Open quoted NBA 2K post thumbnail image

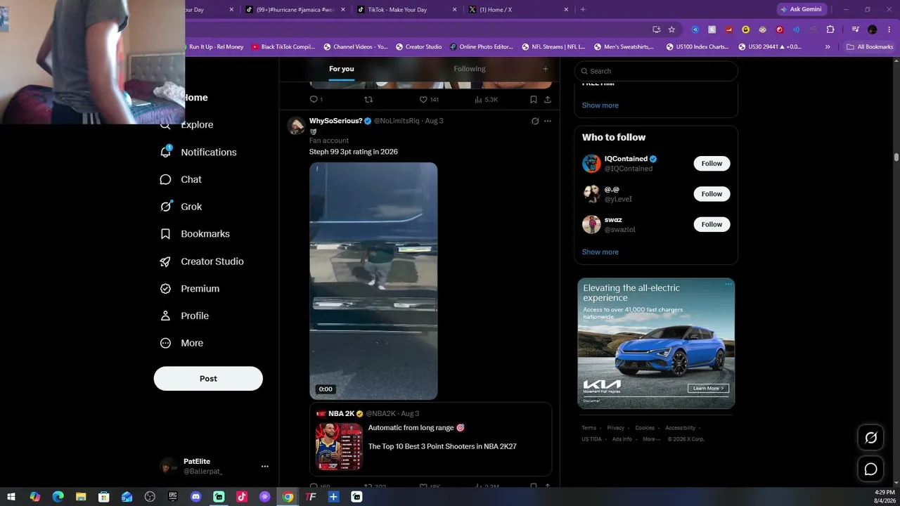(x=339, y=446)
